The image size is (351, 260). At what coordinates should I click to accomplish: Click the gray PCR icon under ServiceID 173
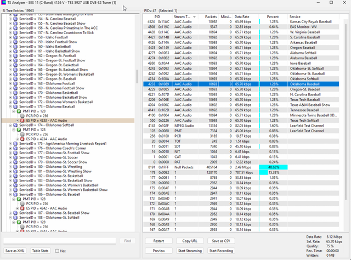coord(22,116)
